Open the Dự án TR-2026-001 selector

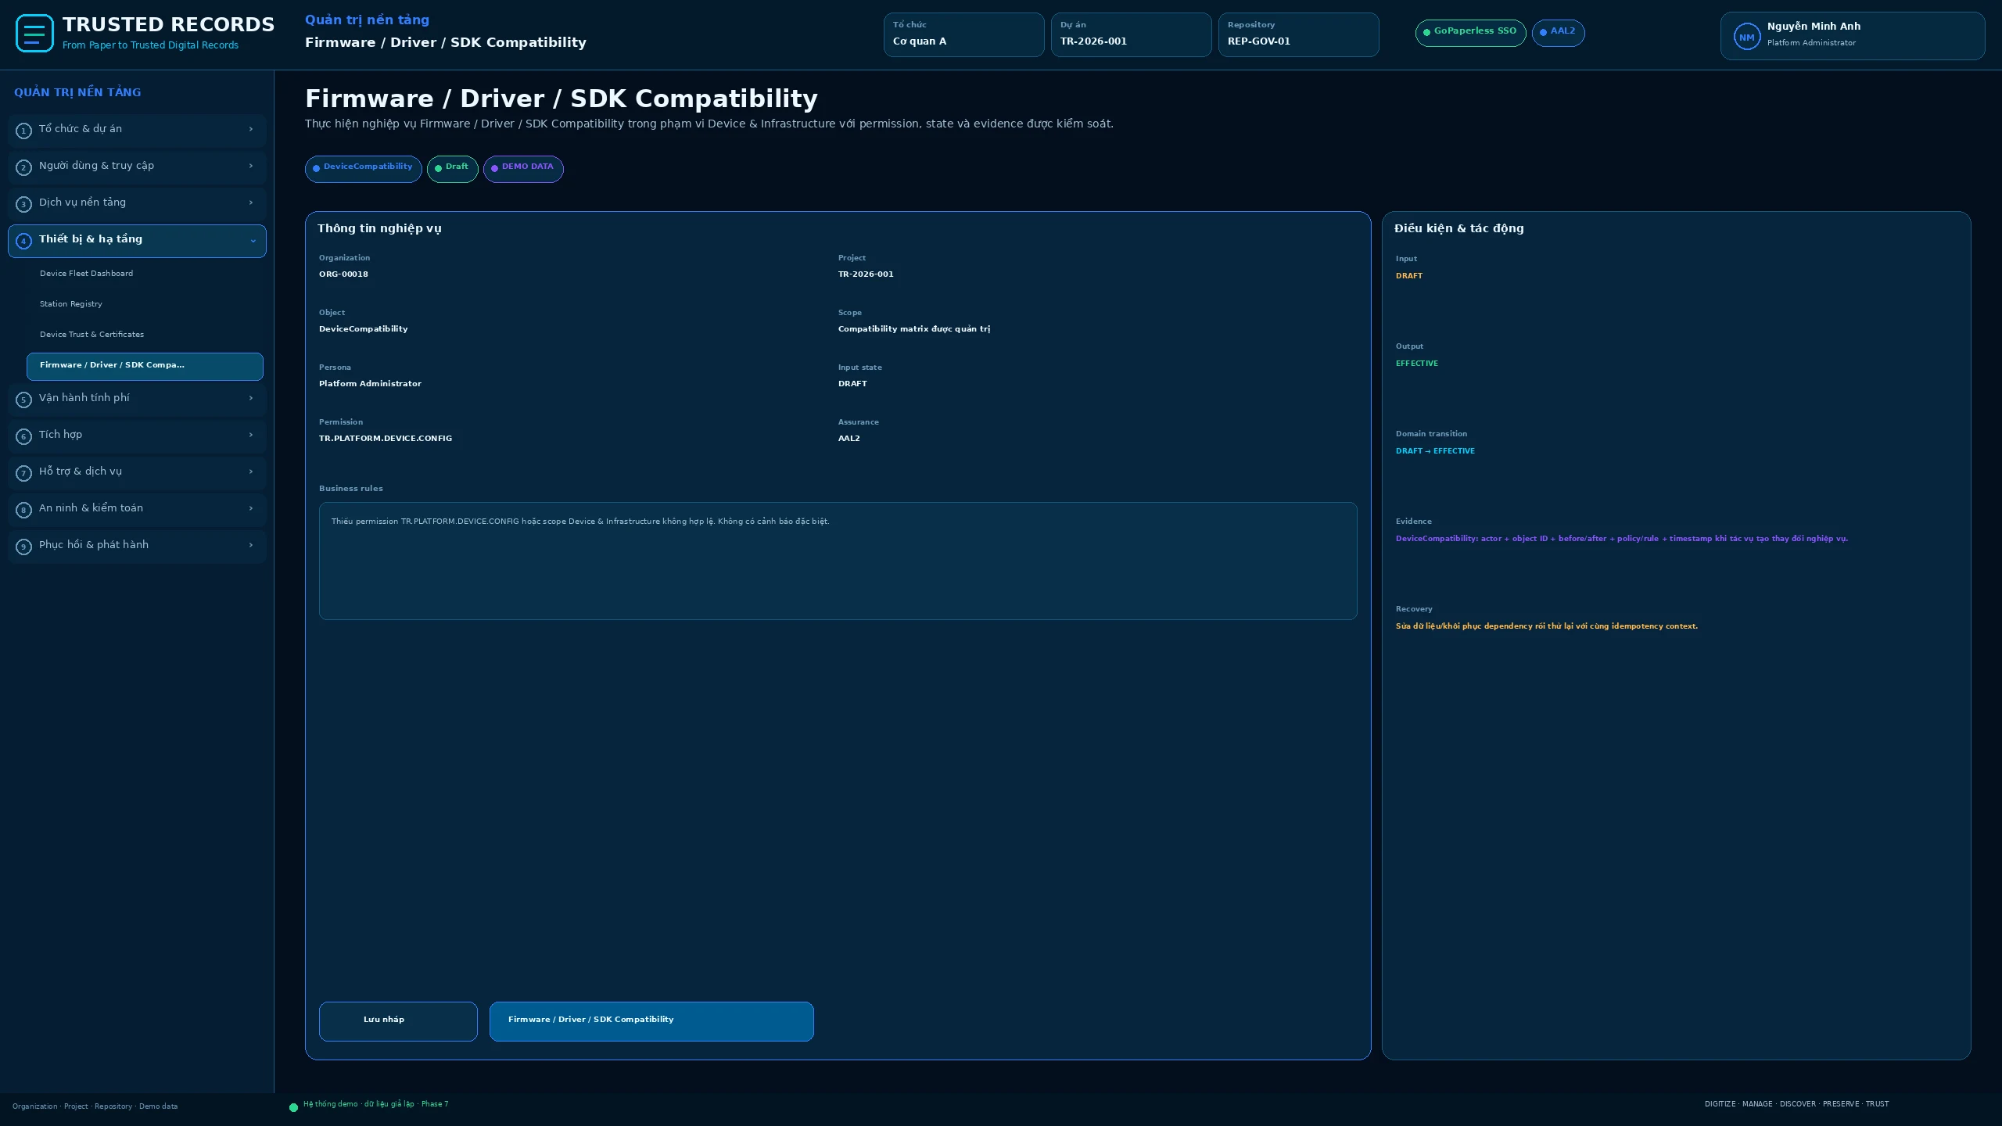[x=1131, y=34]
